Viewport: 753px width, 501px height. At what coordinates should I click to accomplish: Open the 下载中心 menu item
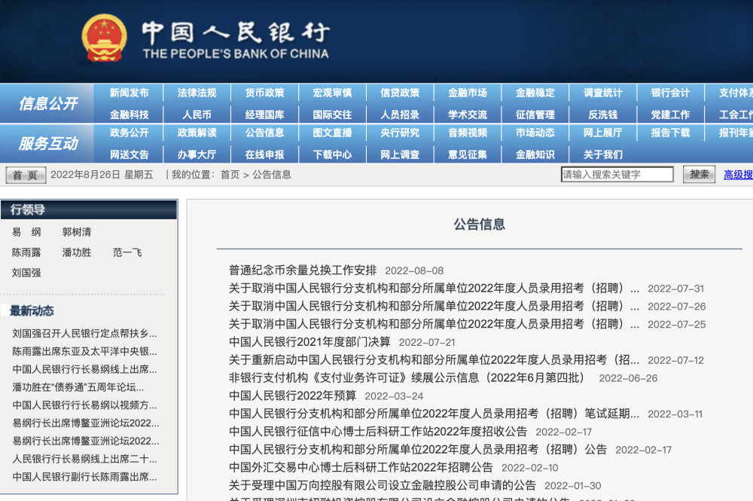point(332,154)
